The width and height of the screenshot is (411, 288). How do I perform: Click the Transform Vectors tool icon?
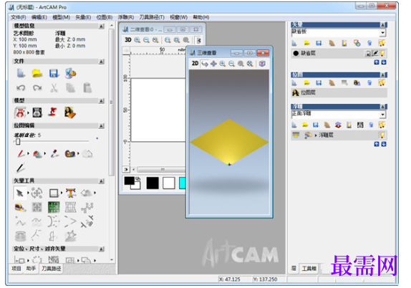point(37,193)
